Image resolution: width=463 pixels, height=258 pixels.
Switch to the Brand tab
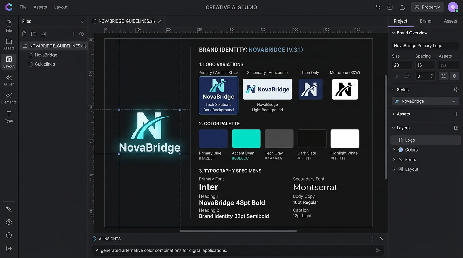point(425,21)
